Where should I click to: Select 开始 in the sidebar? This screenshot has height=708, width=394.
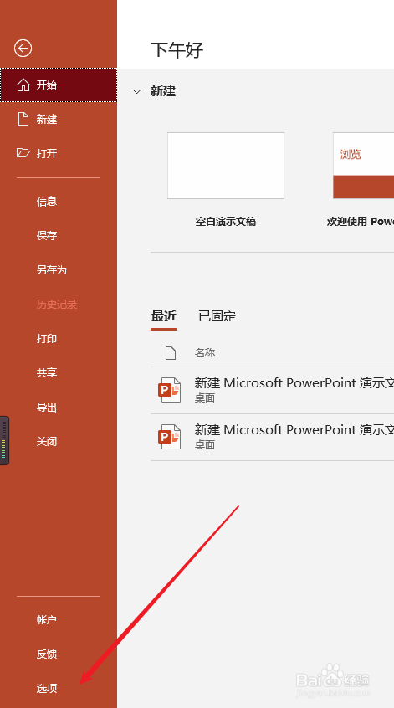[59, 85]
